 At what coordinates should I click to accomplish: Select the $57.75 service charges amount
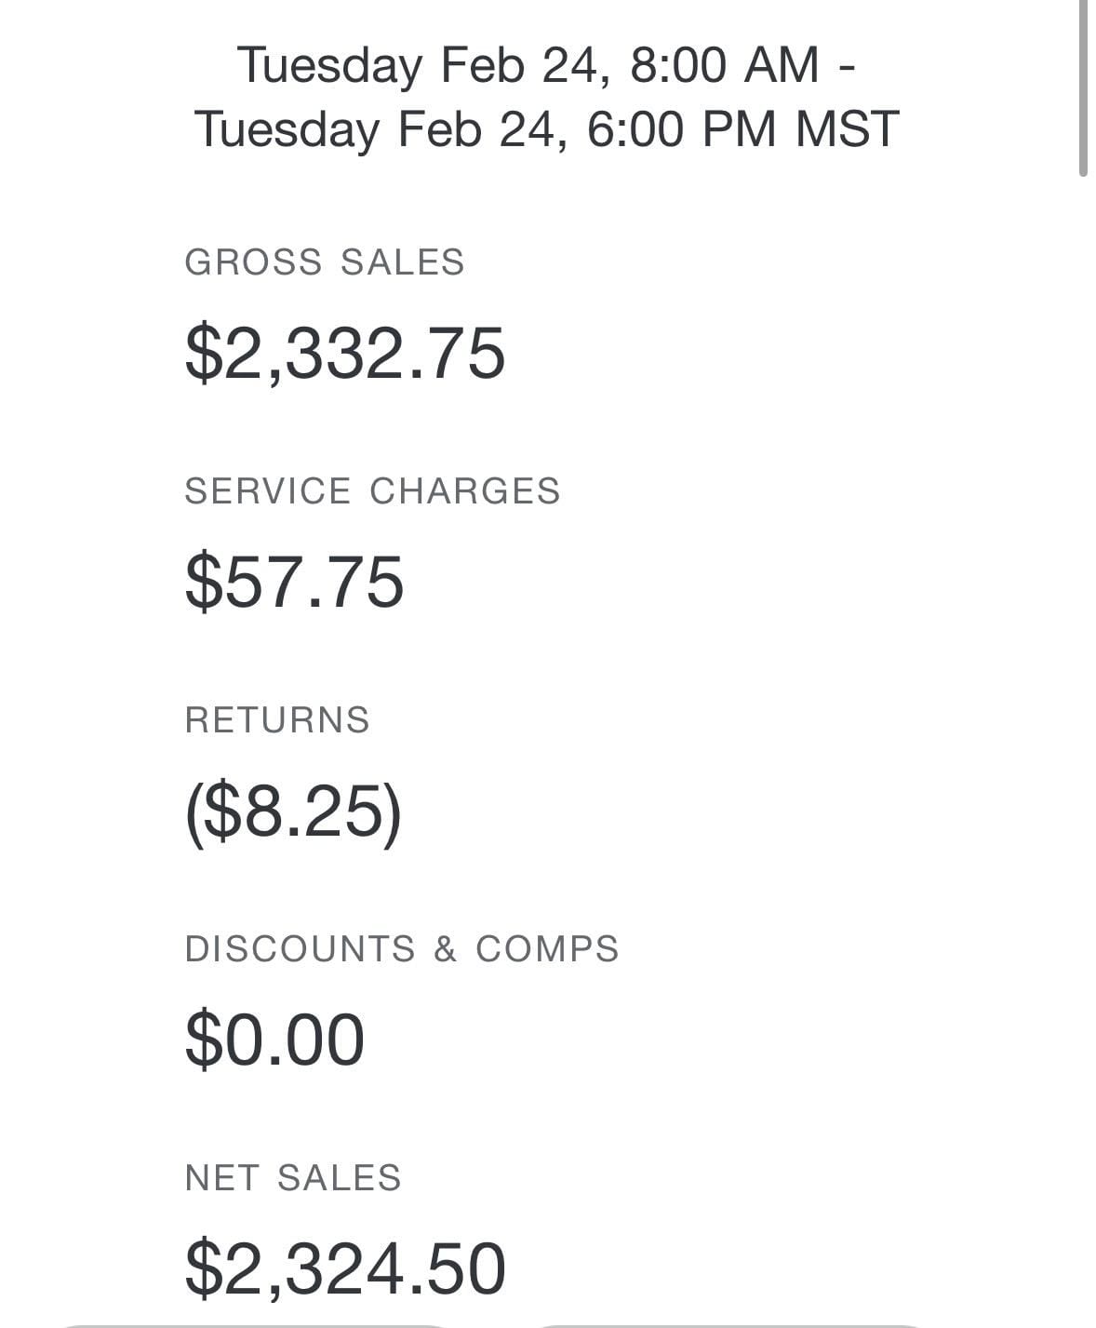point(294,582)
